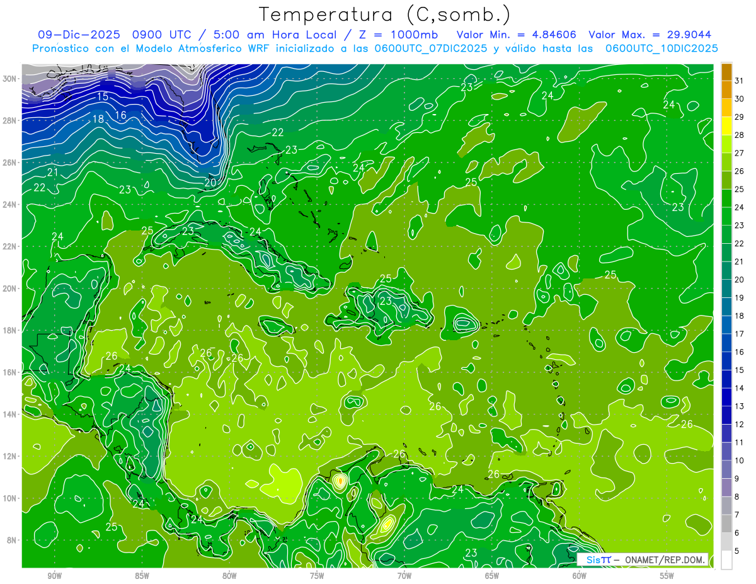Image resolution: width=756 pixels, height=584 pixels.
Task: Click the "28N" latitude axis label
Action: coord(11,120)
